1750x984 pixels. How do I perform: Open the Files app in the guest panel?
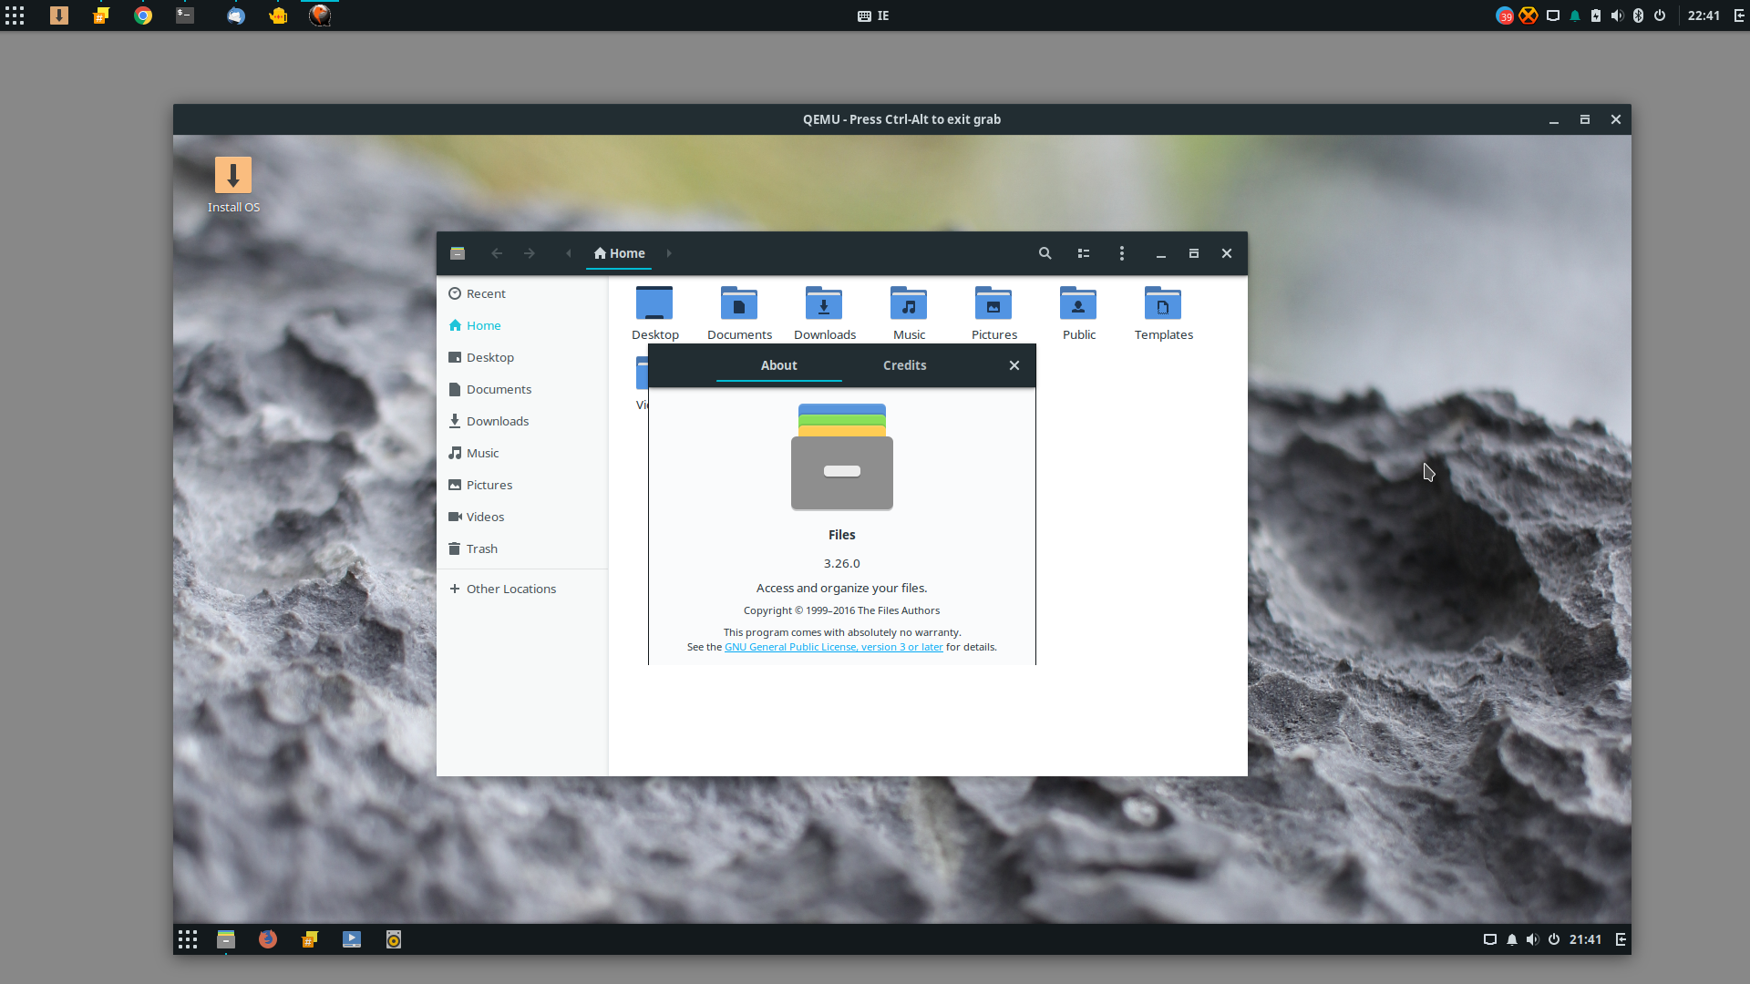tap(226, 939)
